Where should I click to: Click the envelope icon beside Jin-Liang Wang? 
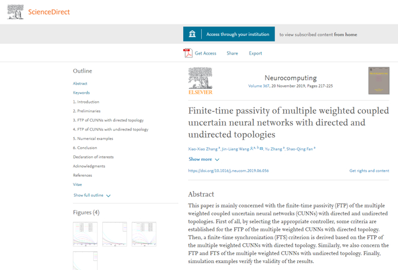(x=261, y=148)
